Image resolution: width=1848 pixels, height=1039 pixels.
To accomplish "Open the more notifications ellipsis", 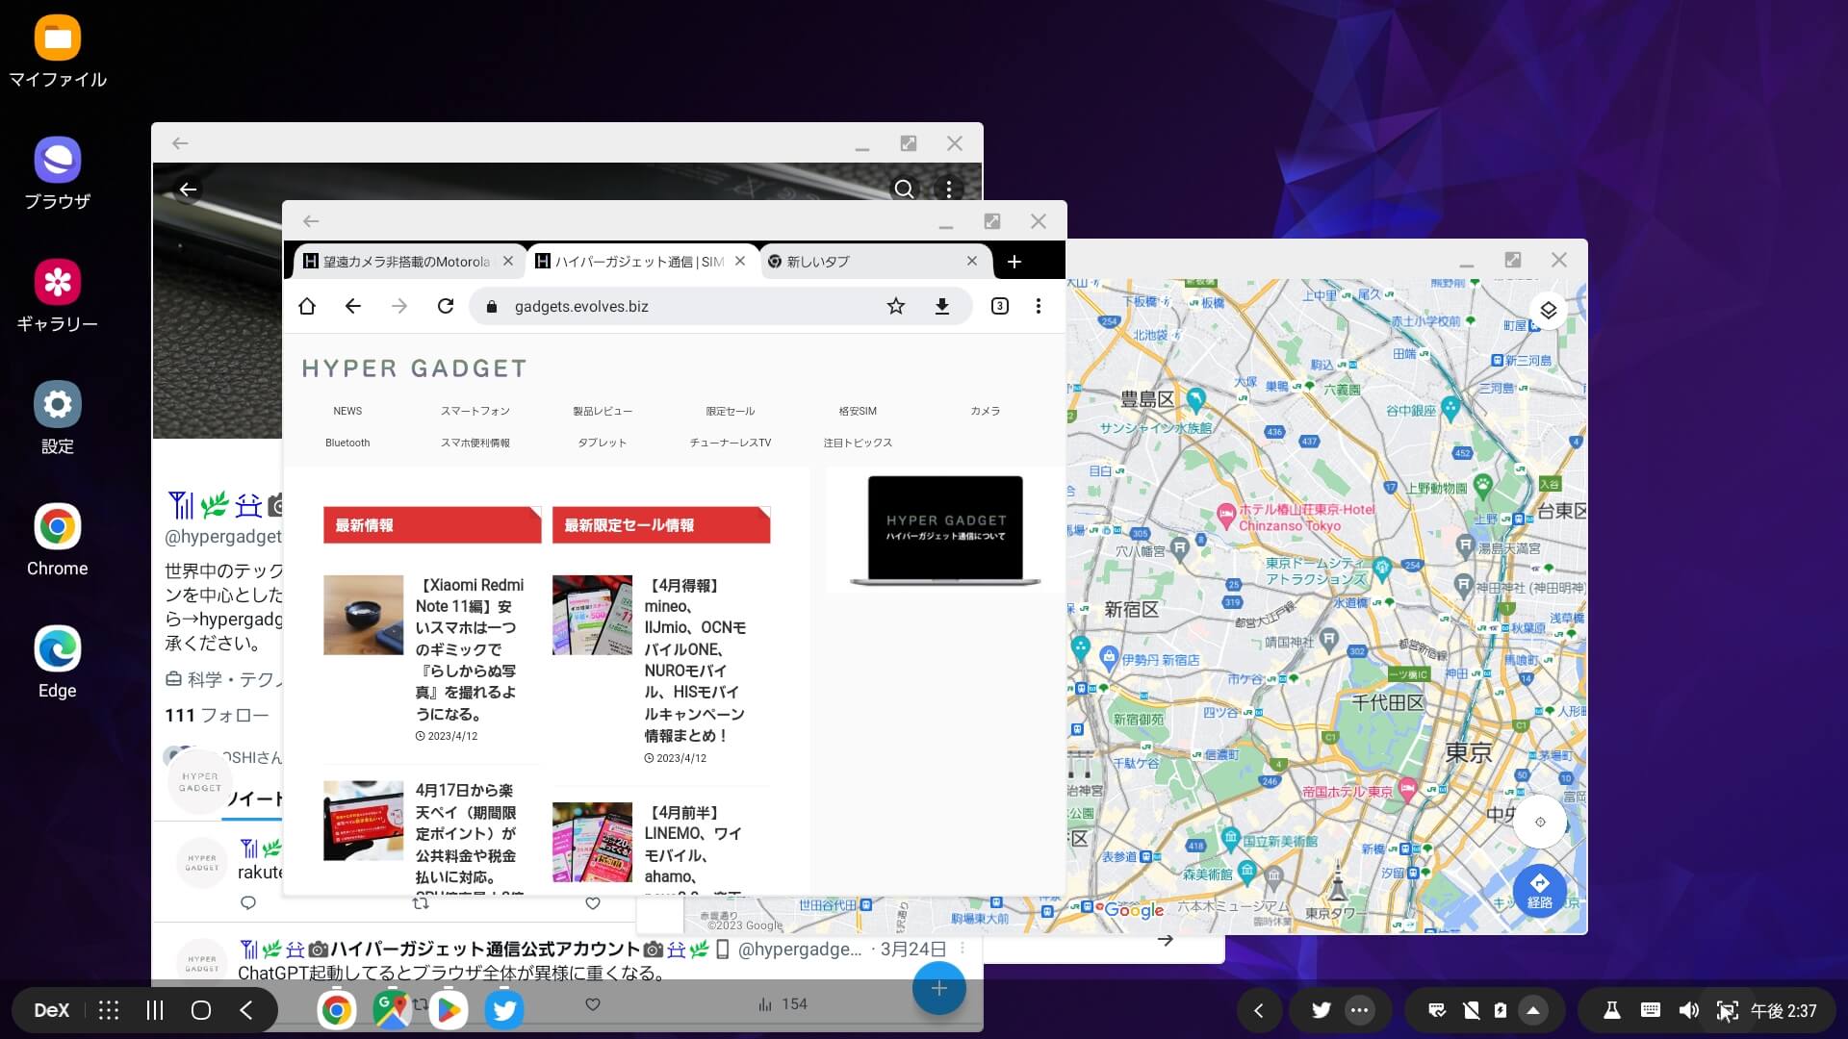I will coord(1360,1010).
